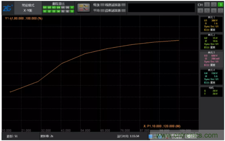Viewport: 225px width, 141px height.
Task: Toggle the 缩放 zoom indicator box
Action: [102, 5]
